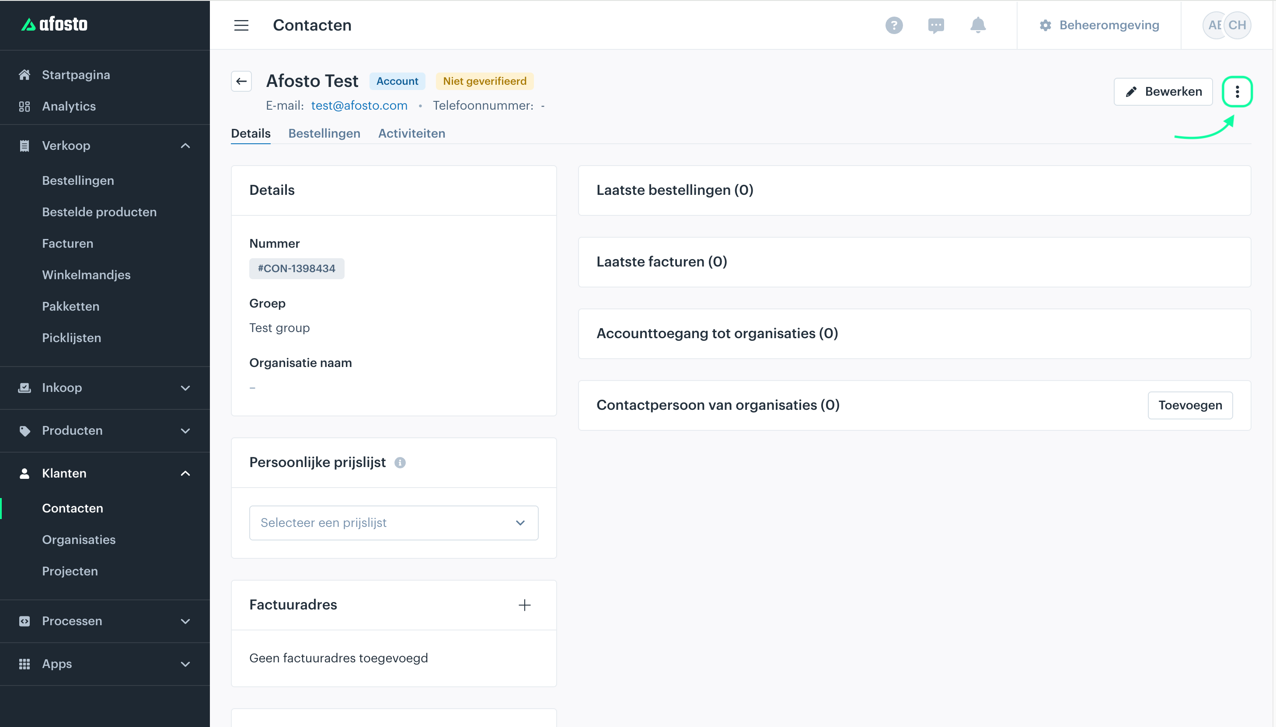
Task: Open Pakketten in the sidebar
Action: point(70,307)
